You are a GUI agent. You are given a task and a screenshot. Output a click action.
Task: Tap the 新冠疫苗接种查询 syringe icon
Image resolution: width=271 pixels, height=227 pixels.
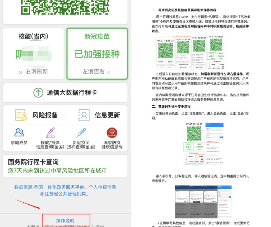81,133
